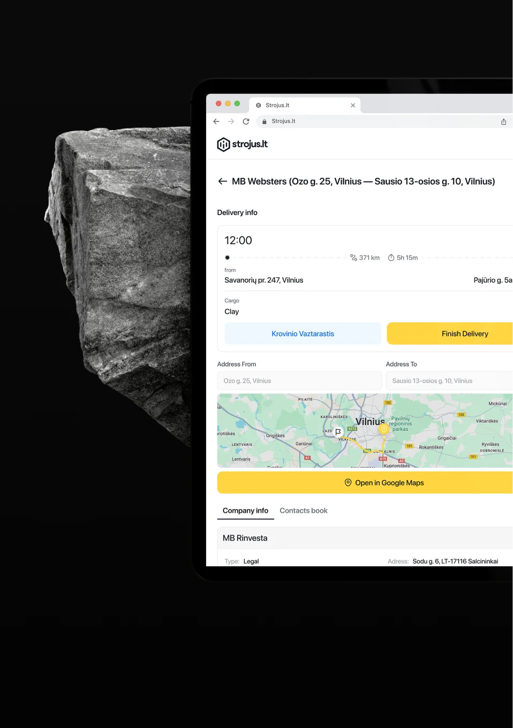The image size is (513, 728).
Task: Open Krovinio Vaztarastis document
Action: pos(303,333)
